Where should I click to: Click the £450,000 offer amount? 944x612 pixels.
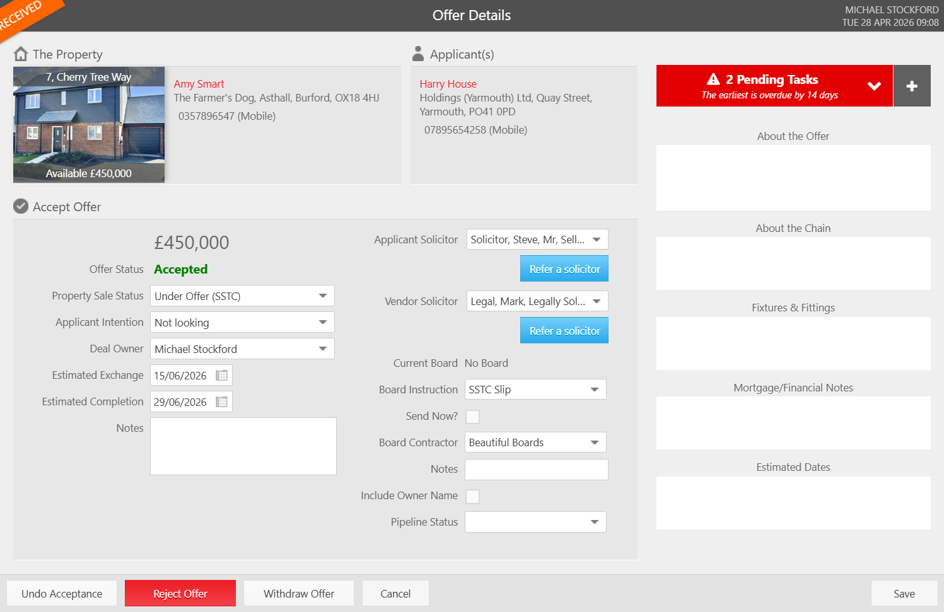pos(192,243)
